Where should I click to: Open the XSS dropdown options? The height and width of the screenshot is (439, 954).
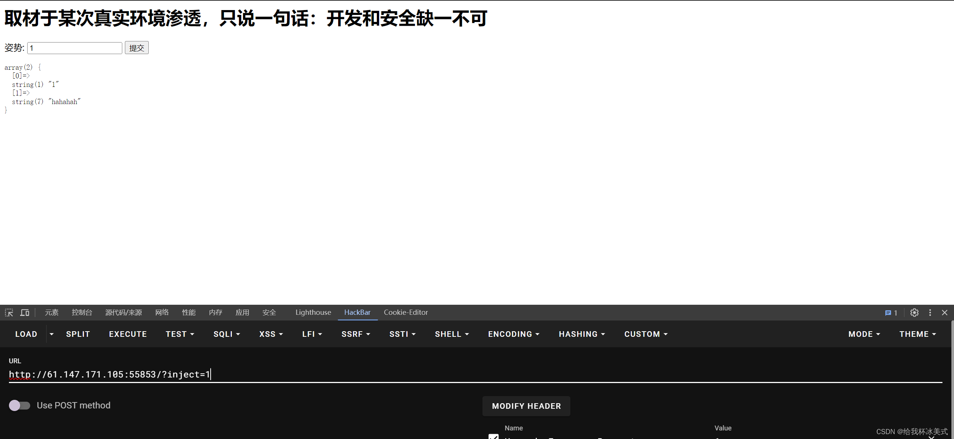point(270,334)
